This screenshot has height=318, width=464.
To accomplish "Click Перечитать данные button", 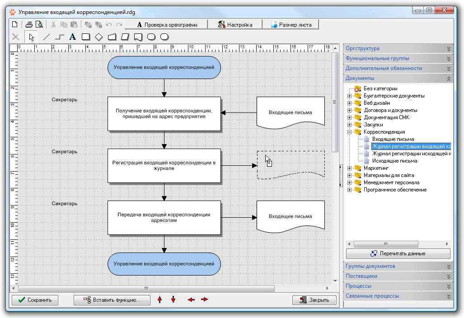I will click(x=398, y=253).
